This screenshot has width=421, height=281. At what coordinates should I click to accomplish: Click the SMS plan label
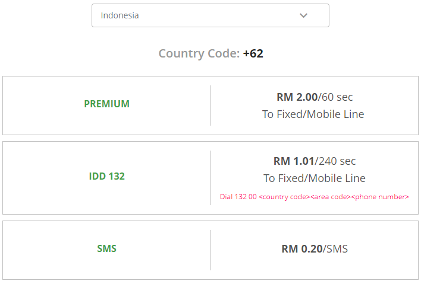pyautogui.click(x=106, y=248)
